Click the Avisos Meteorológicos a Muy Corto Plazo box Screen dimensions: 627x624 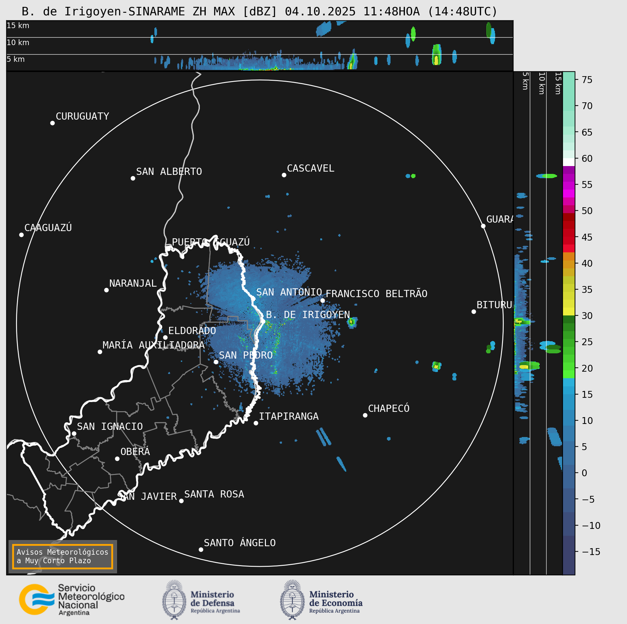coord(62,556)
